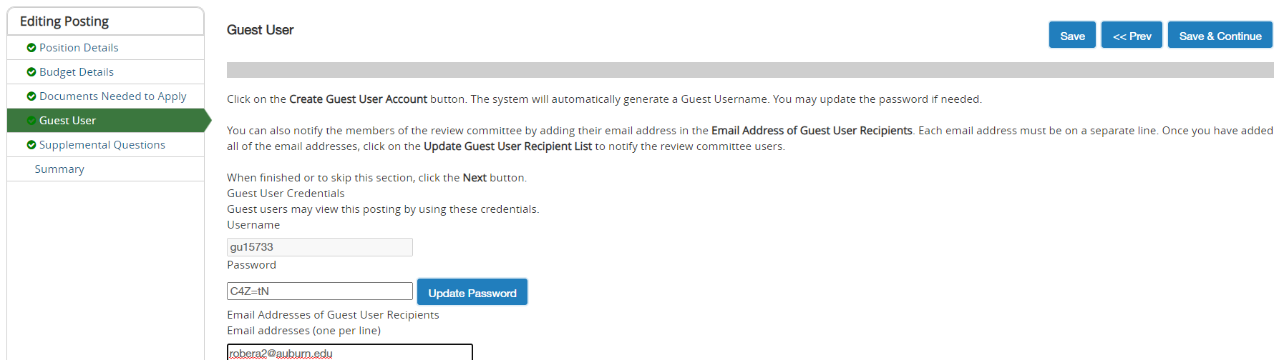Click the checkmark icon on the Guest User tab
This screenshot has width=1279, height=360.
point(31,121)
